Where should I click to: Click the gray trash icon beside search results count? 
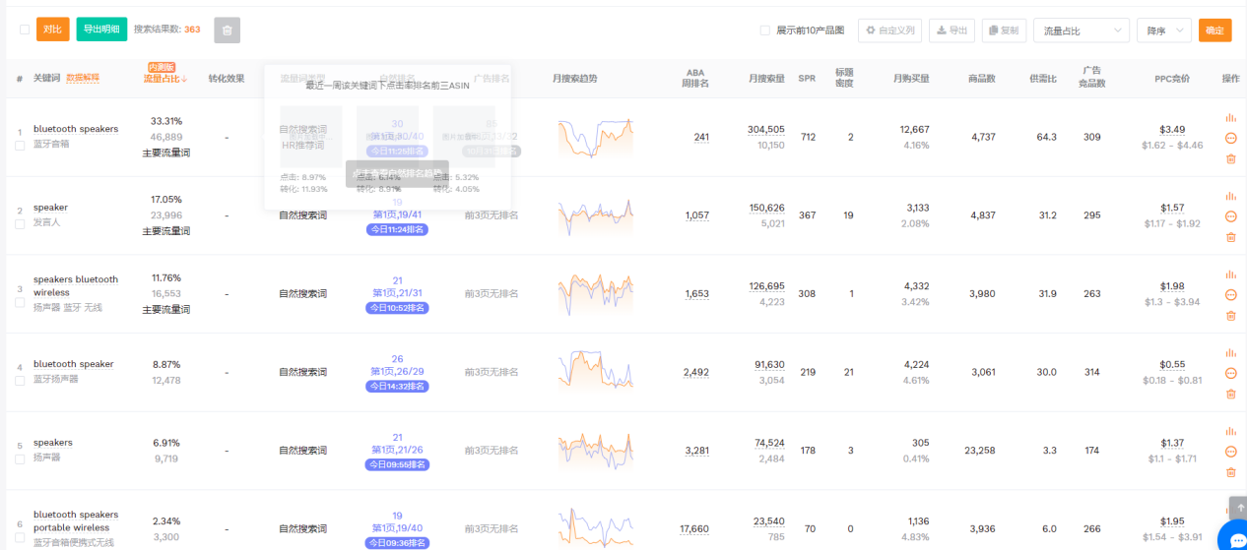227,31
